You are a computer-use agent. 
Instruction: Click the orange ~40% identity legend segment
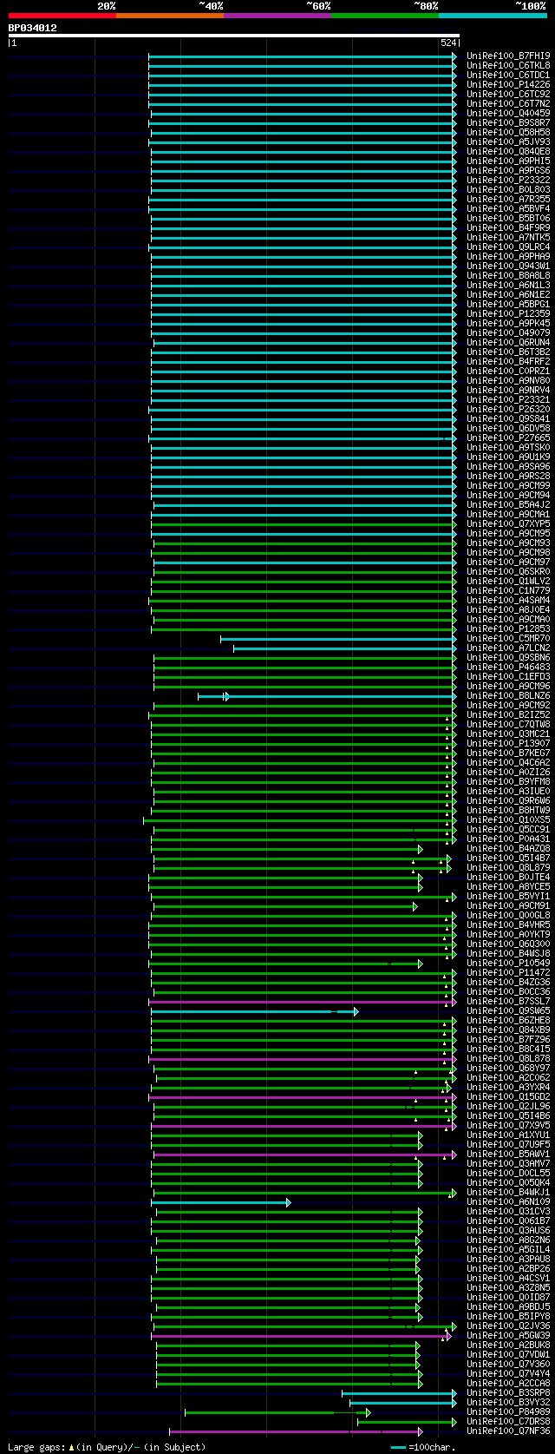point(169,16)
